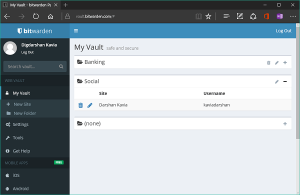Edit the Darshan Kavia site entry
This screenshot has width=300, height=195.
(89, 105)
